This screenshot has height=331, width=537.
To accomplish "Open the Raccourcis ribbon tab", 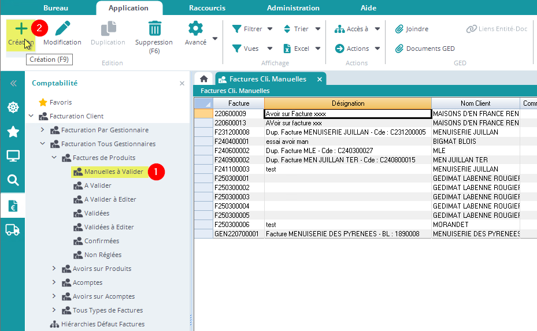I will click(207, 8).
